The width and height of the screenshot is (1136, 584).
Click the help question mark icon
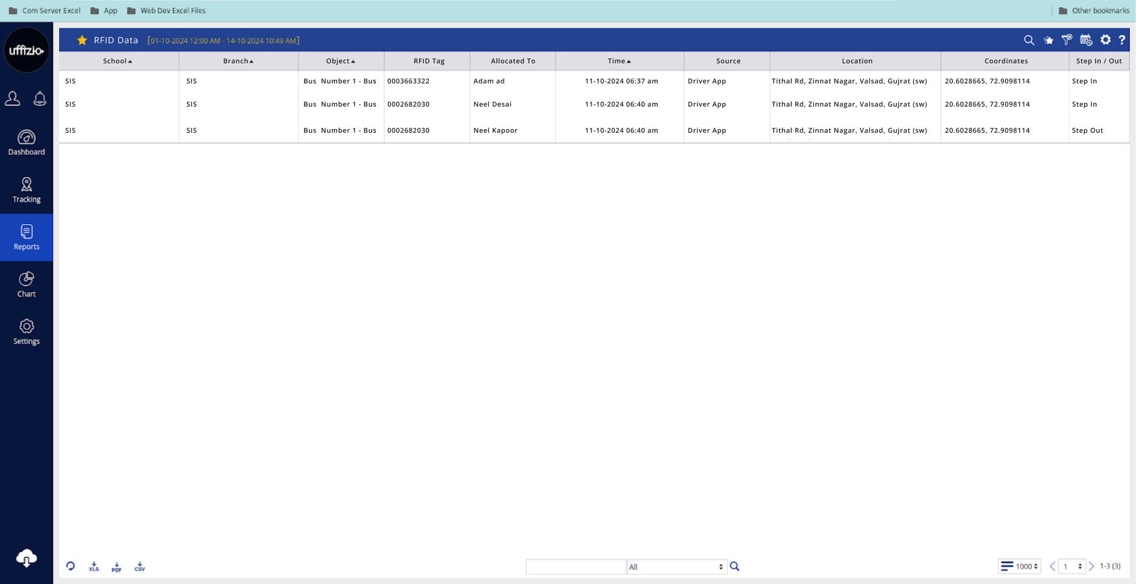[x=1121, y=40]
